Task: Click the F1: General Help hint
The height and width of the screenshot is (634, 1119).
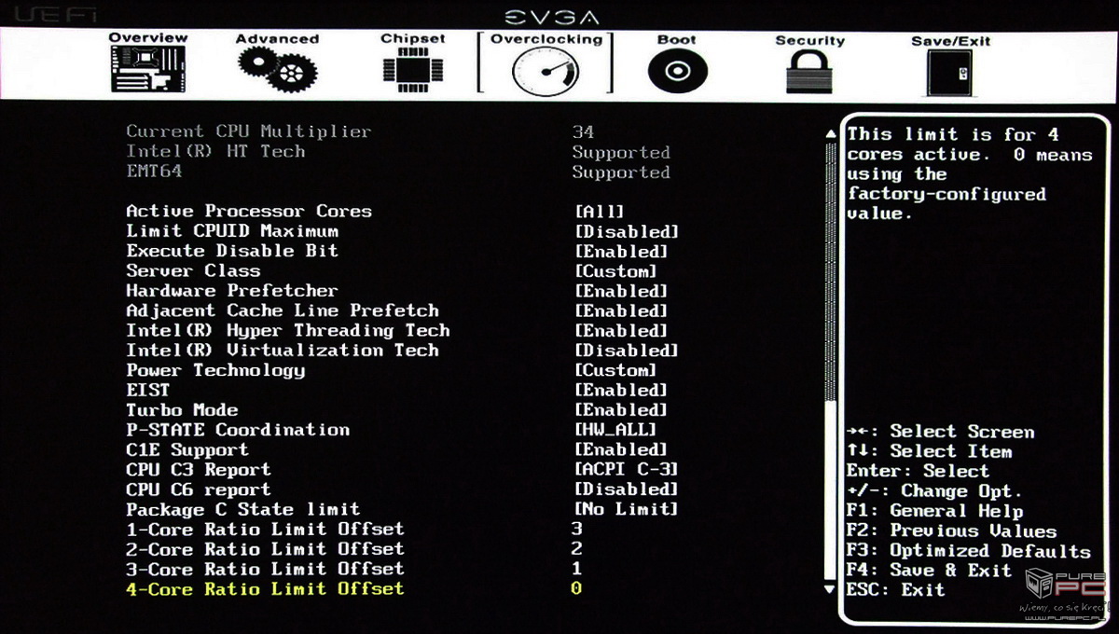Action: tap(934, 511)
